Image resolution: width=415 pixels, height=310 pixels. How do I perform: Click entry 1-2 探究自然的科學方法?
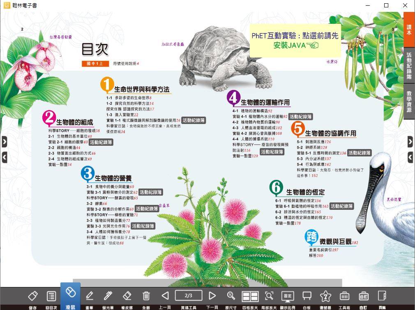point(130,103)
